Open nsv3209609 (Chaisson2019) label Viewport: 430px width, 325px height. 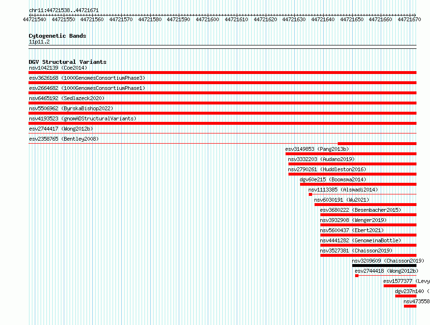coord(388,261)
